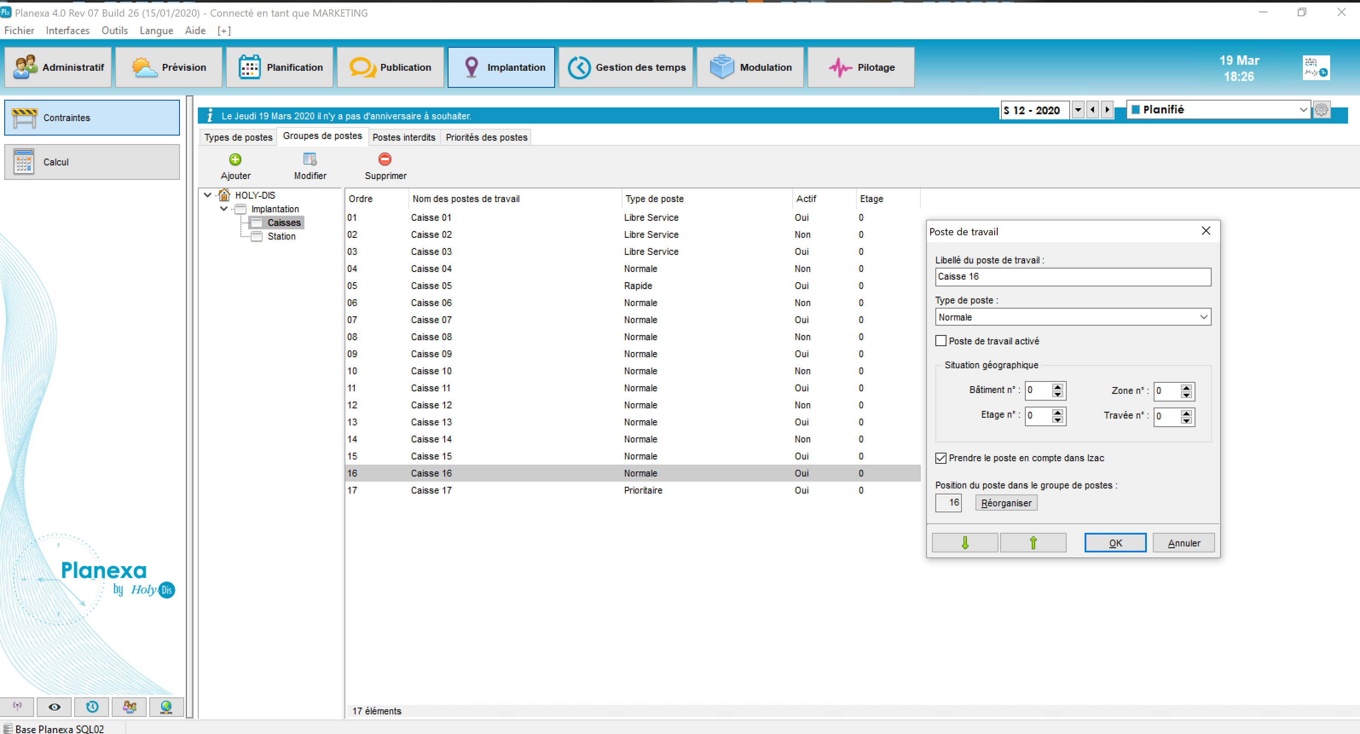Move post up with green up arrow
The height and width of the screenshot is (734, 1360).
tap(1033, 543)
